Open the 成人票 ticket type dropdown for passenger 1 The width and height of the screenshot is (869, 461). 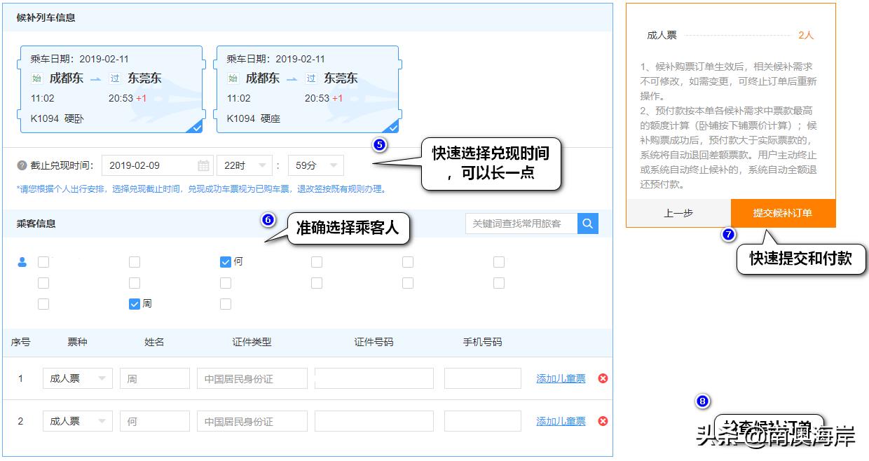coord(77,378)
